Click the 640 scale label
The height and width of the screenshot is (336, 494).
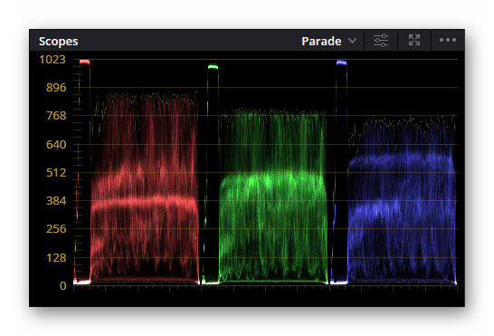56,145
